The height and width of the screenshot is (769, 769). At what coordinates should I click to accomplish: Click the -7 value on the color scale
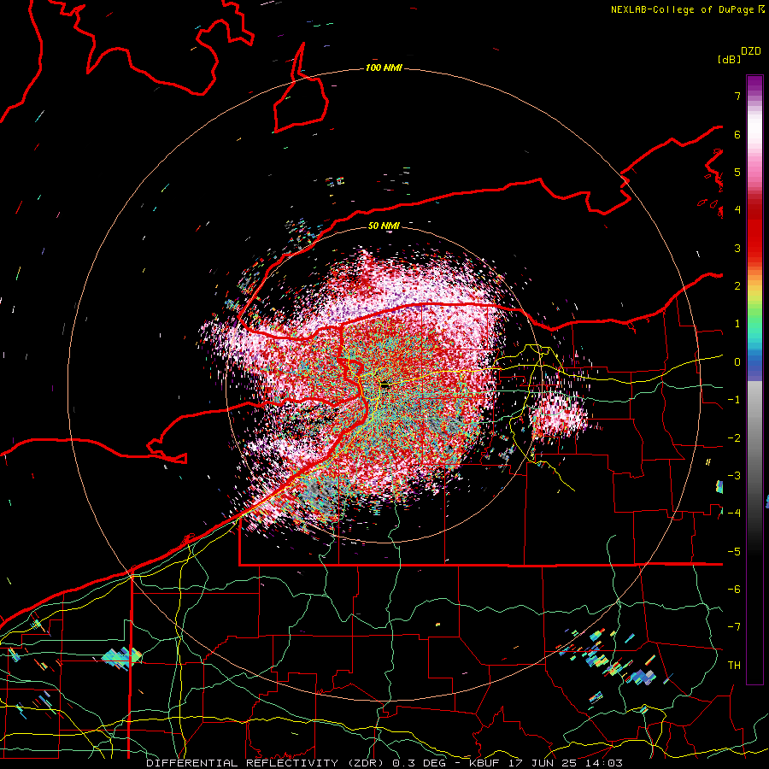(x=734, y=627)
